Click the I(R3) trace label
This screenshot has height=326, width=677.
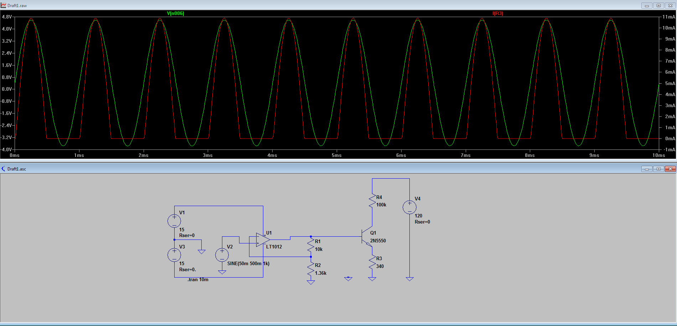point(498,13)
